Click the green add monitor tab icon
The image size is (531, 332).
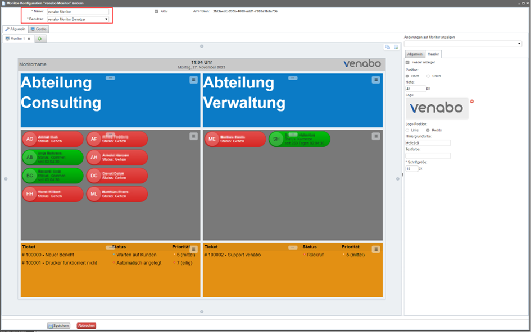point(40,39)
